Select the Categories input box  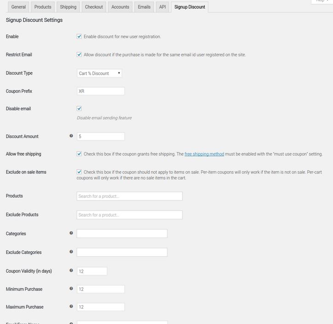[x=122, y=234]
